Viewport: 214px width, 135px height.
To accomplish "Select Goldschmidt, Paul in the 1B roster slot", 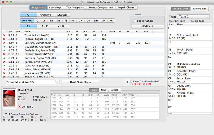I will (190, 37).
